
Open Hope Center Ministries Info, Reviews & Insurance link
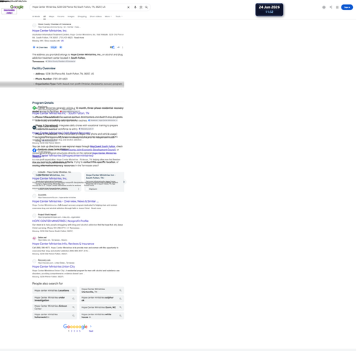tap(63, 244)
